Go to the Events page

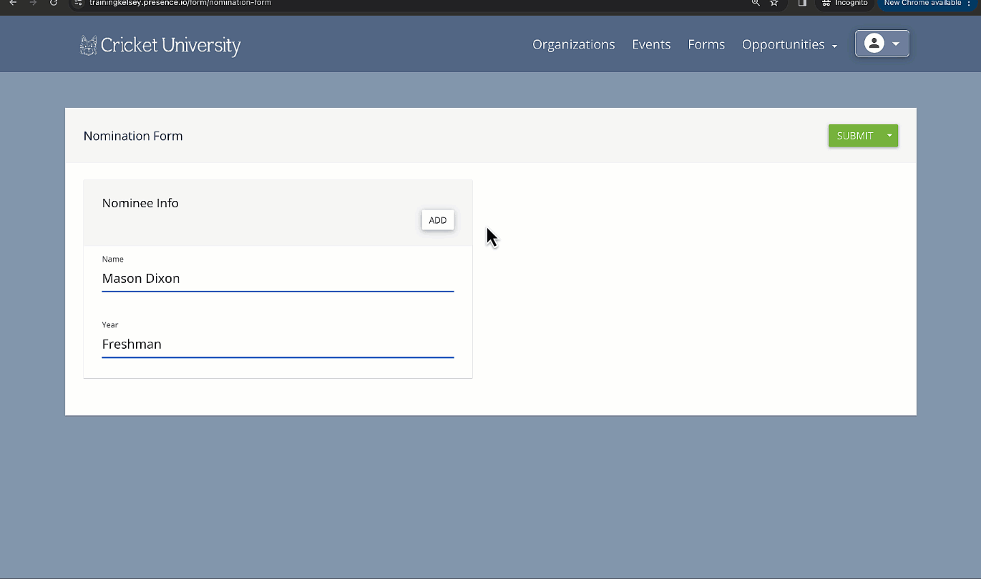coord(651,44)
